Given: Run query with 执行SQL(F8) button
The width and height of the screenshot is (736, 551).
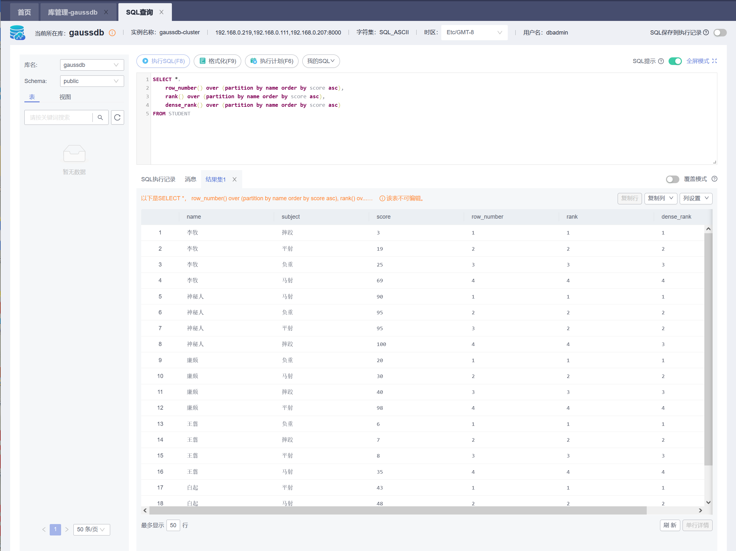Looking at the screenshot, I should coord(163,61).
